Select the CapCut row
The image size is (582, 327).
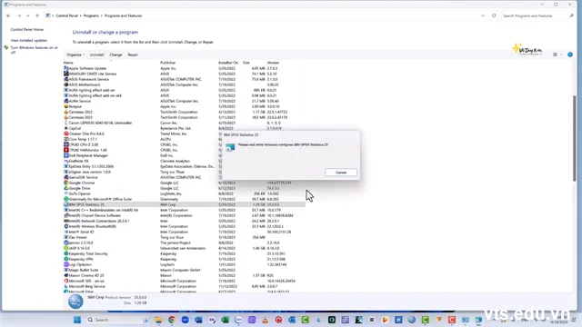[184, 128]
